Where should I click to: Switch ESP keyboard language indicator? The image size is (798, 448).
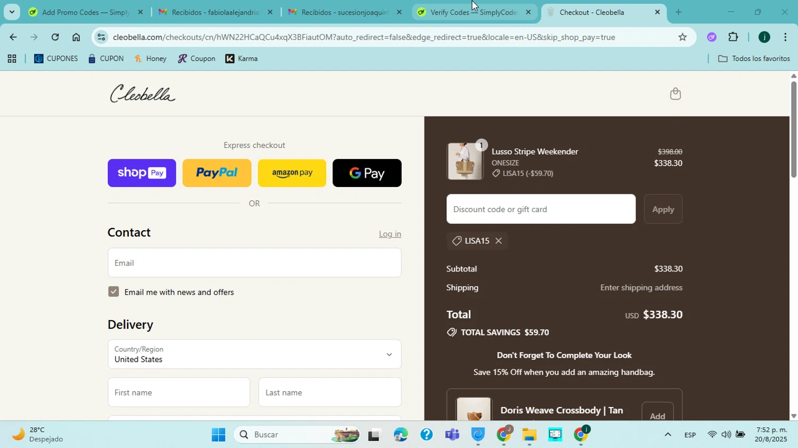[690, 435]
